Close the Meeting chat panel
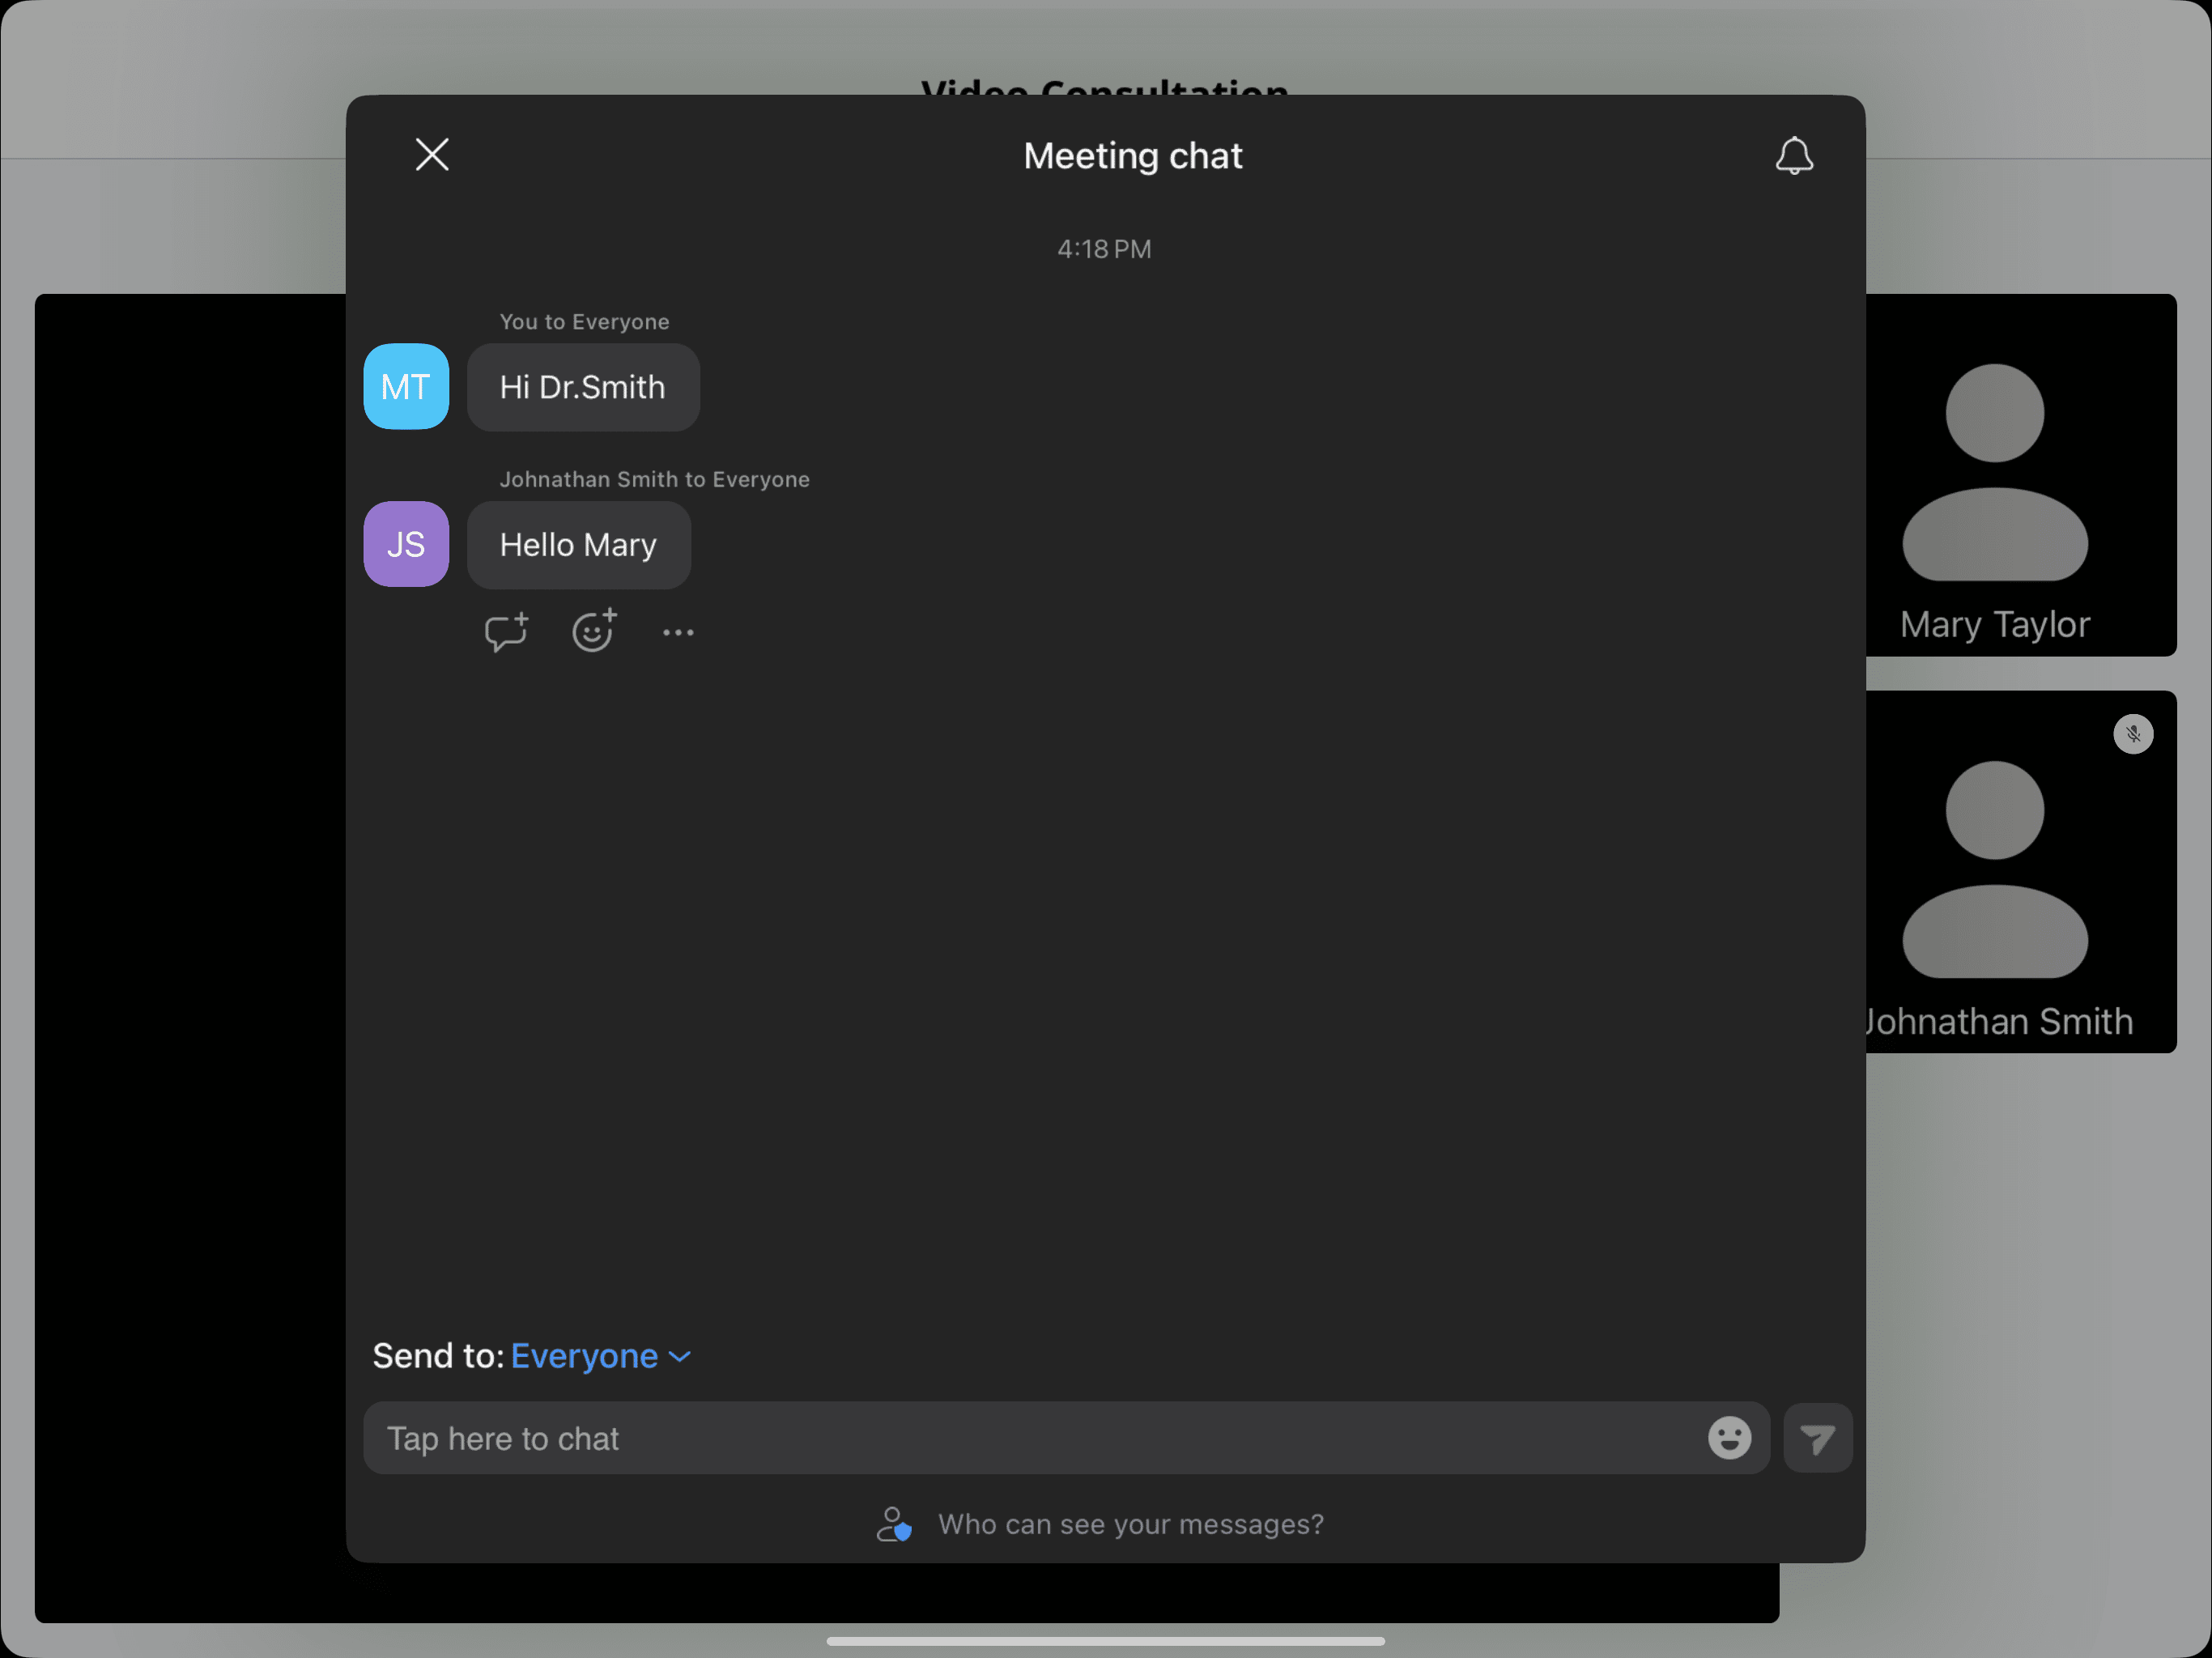The width and height of the screenshot is (2212, 1658). coord(432,154)
